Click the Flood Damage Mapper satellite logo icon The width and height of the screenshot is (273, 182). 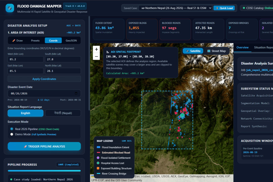pyautogui.click(x=10, y=8)
